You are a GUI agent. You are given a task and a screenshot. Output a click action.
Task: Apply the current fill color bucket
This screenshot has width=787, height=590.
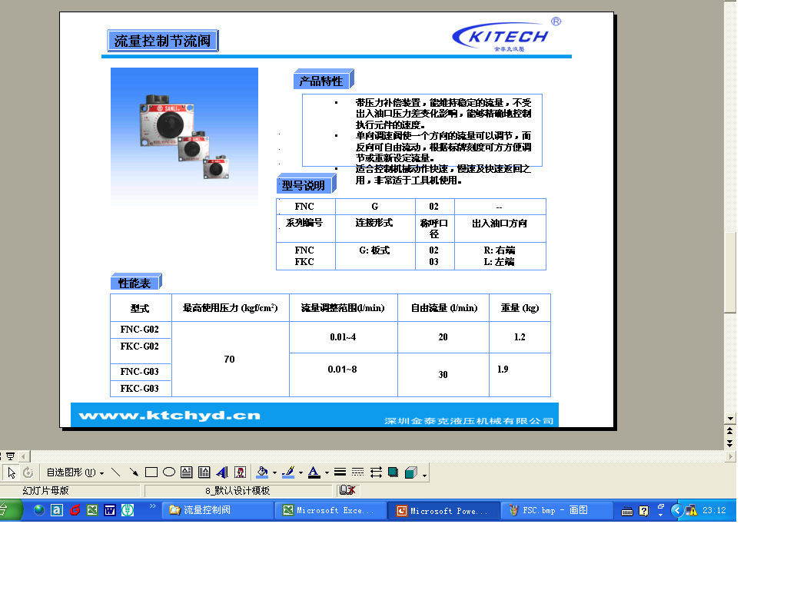pyautogui.click(x=263, y=472)
